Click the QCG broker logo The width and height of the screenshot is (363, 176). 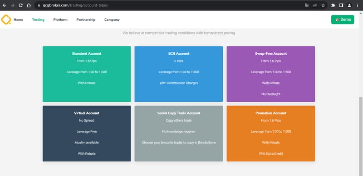tap(6, 19)
